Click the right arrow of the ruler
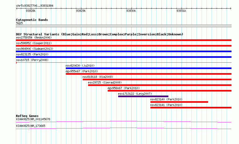The height and width of the screenshot is (144, 239). (231, 9)
